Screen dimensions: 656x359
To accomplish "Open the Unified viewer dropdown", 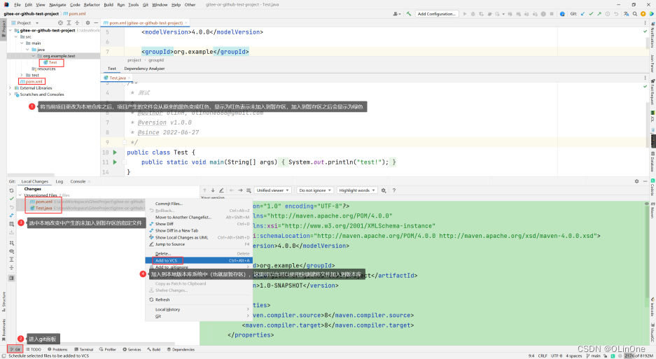I will (273, 190).
